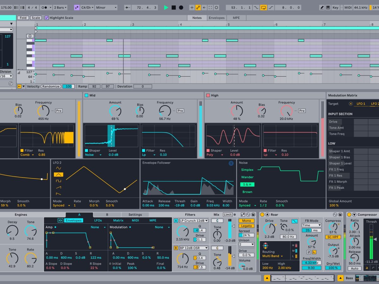Toggle the Highlight Scale checkbox

pos(46,18)
